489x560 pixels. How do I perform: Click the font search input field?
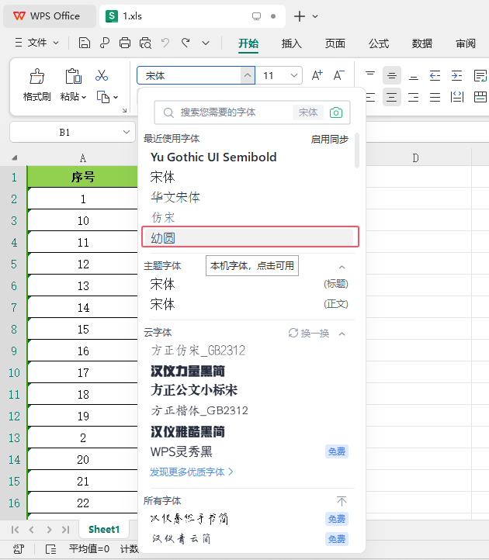(234, 112)
